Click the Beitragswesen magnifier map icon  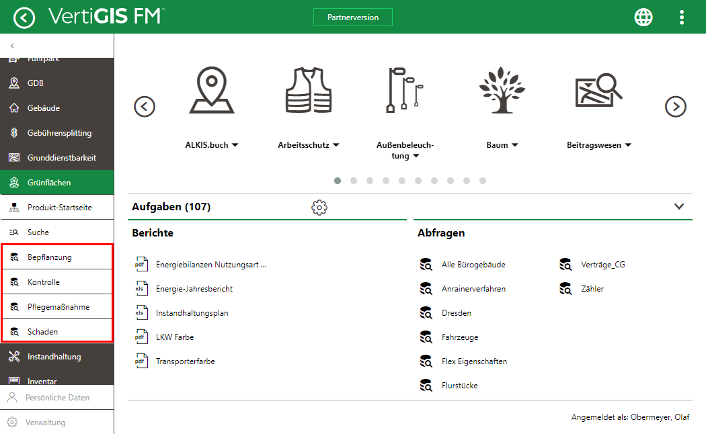click(x=598, y=91)
